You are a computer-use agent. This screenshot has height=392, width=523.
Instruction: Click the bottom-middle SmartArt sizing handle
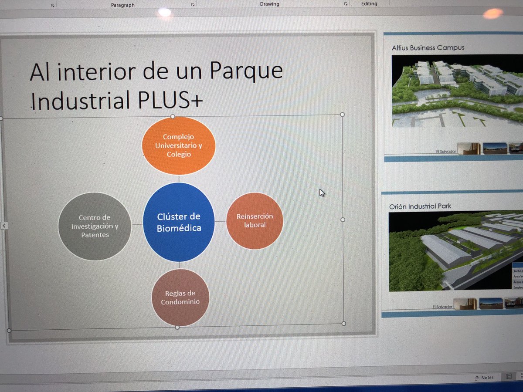177,327
